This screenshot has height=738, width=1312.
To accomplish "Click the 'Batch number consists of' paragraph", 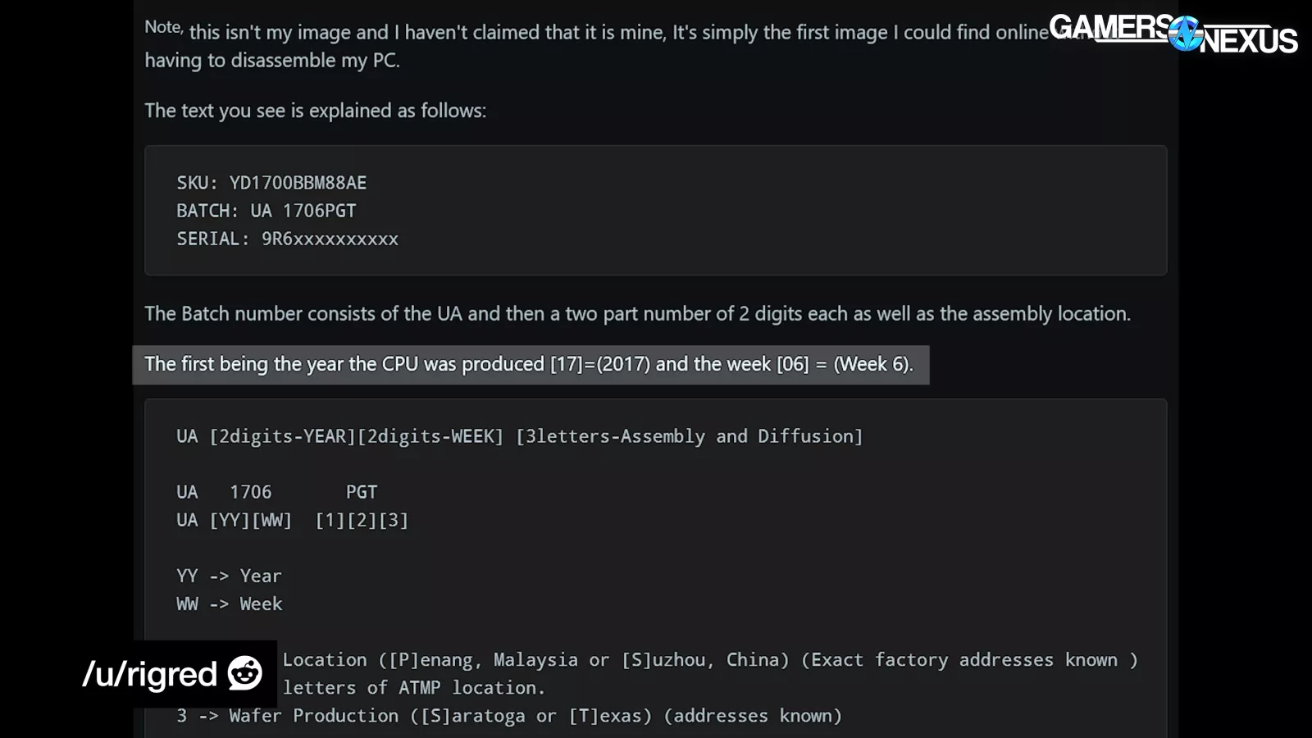I will 637,314.
